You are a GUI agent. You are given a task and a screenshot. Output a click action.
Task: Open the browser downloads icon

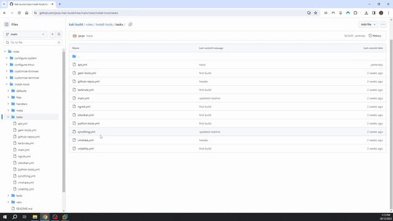point(366,13)
